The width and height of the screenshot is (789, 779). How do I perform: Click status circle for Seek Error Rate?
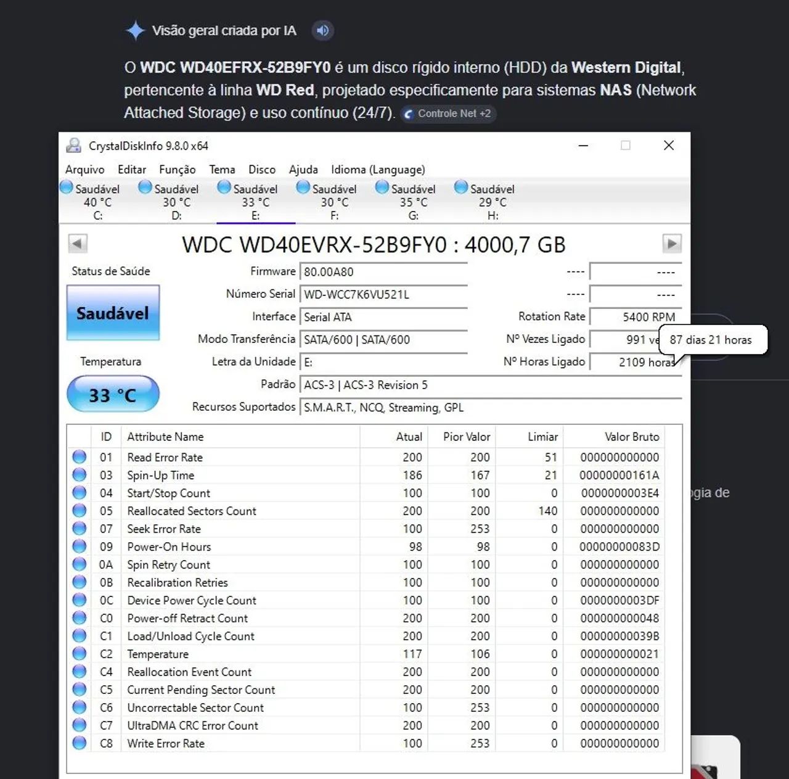[x=80, y=528]
